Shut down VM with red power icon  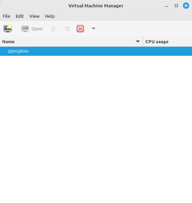[80, 29]
